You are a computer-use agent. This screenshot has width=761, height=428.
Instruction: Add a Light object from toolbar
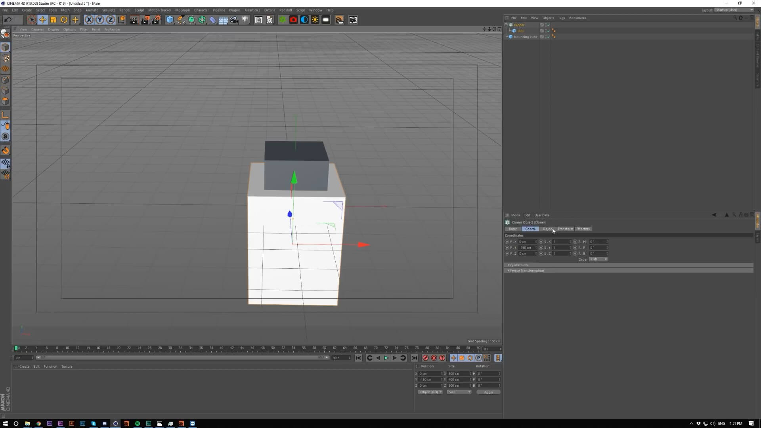(245, 20)
